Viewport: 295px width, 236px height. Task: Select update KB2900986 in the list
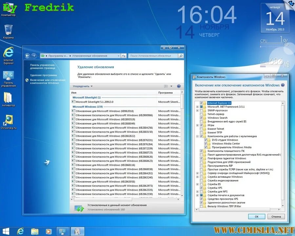tap(126, 115)
